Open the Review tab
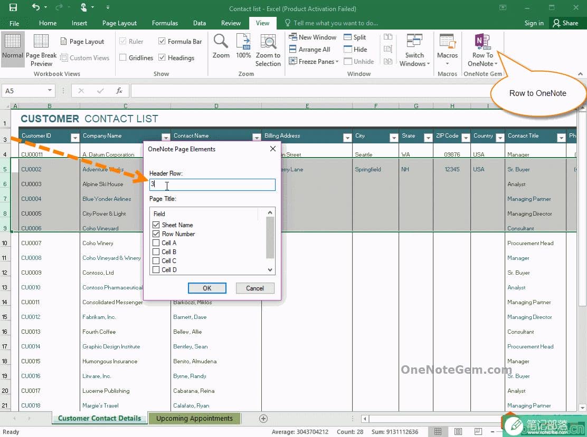The image size is (587, 437). click(x=231, y=23)
